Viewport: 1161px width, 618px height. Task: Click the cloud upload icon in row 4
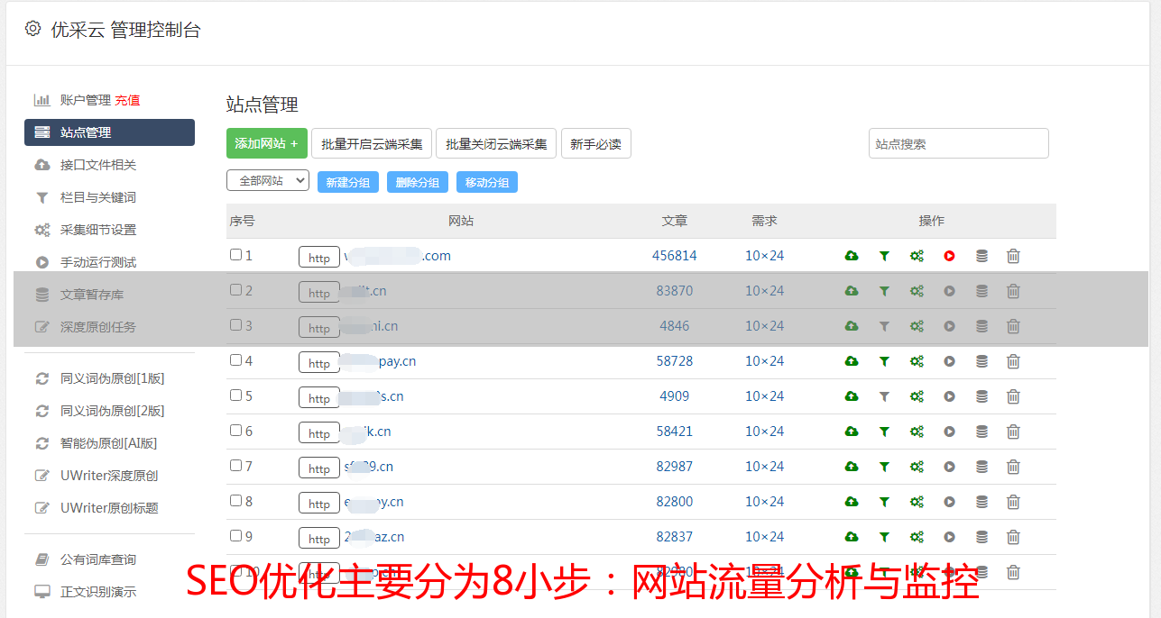[851, 361]
